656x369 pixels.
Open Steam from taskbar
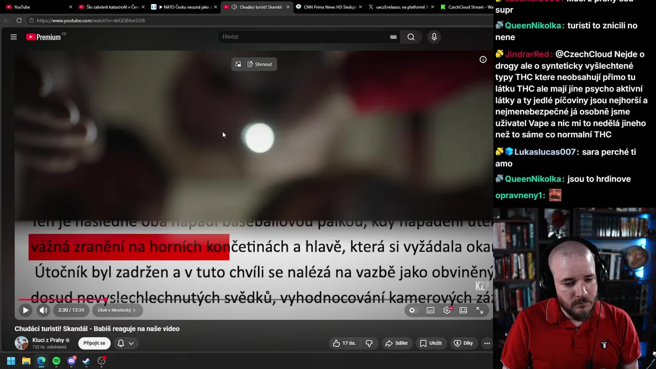point(86,361)
